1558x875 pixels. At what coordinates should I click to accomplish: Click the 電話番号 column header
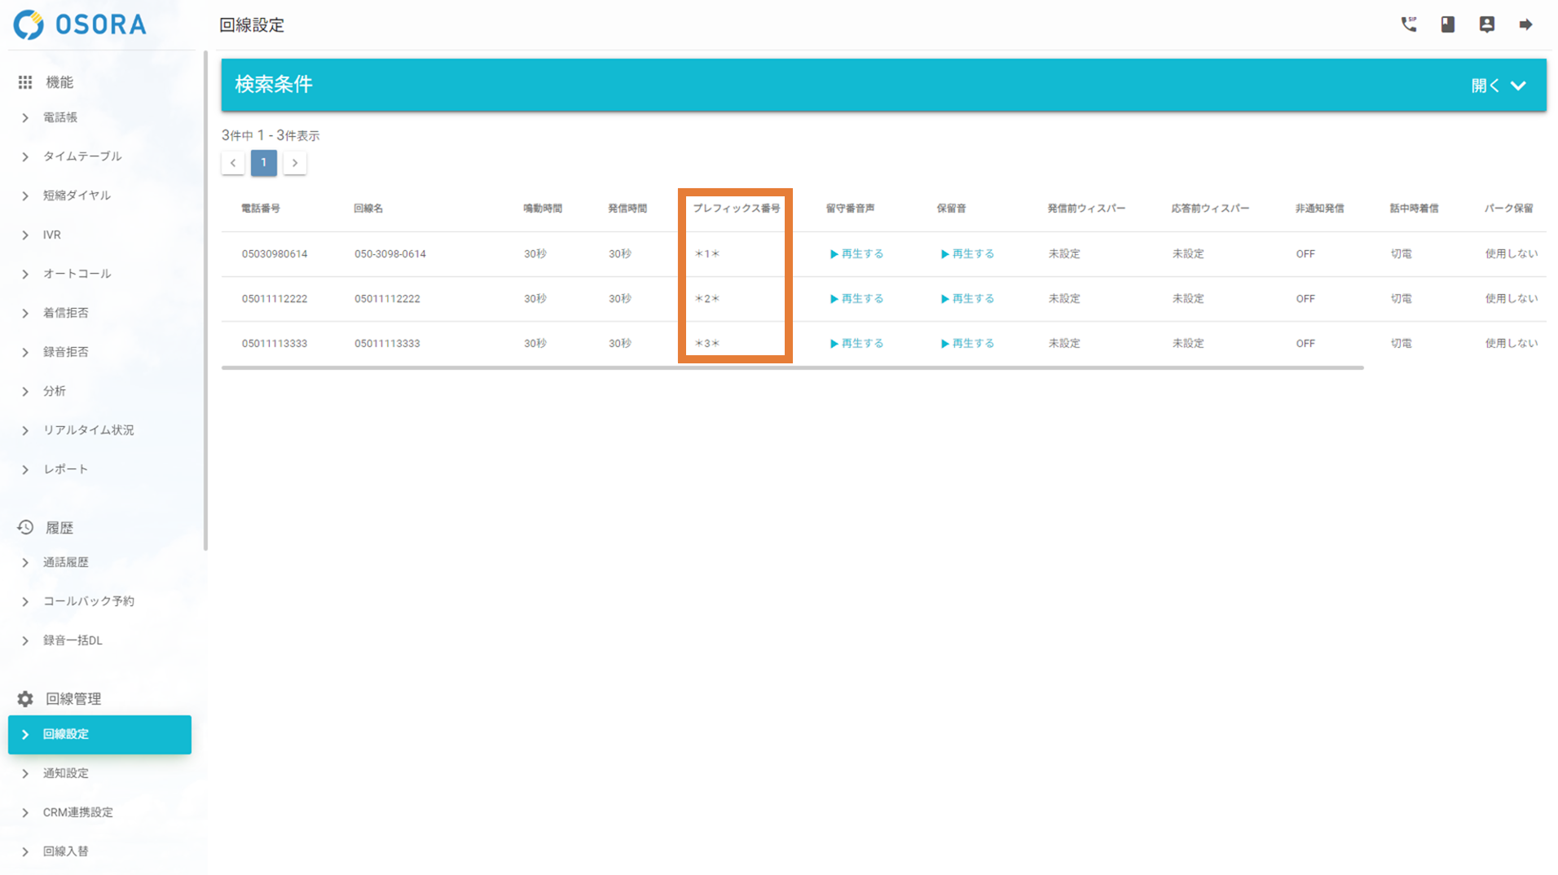(x=261, y=209)
